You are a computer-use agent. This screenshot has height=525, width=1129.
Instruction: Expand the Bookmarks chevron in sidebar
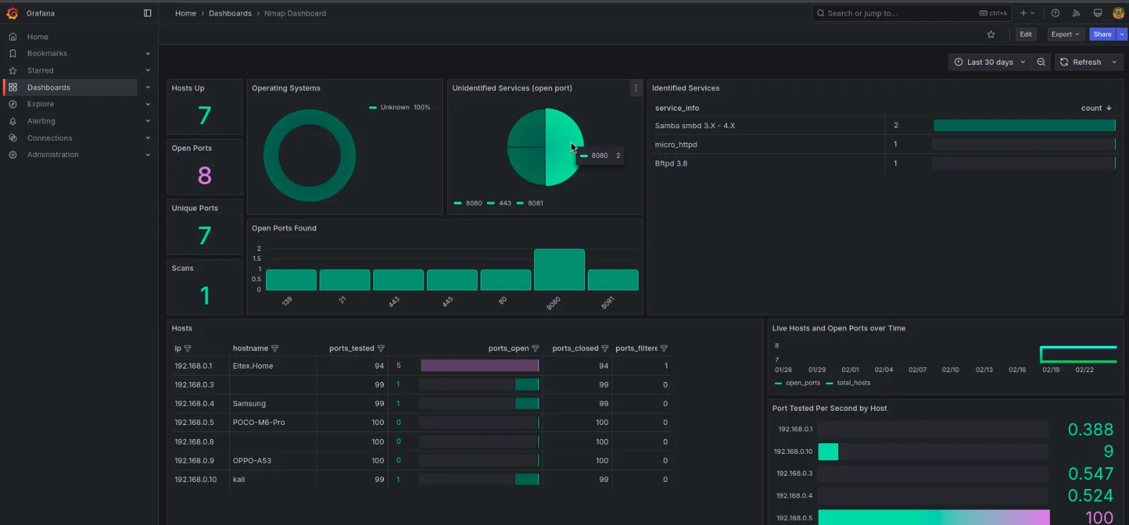(x=147, y=54)
